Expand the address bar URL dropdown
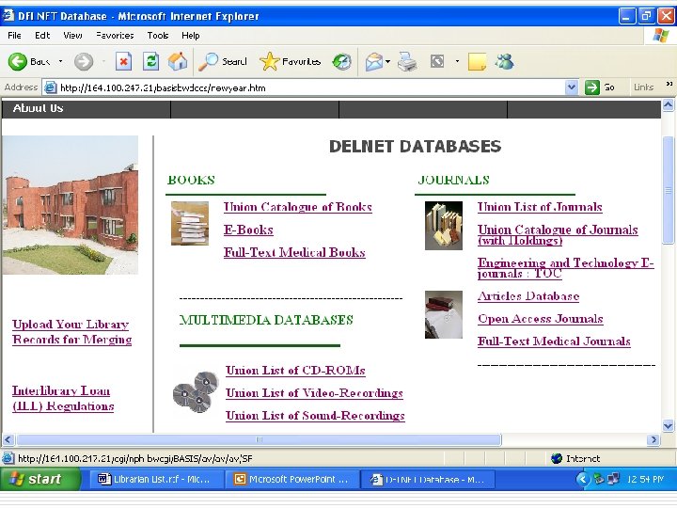 [572, 87]
